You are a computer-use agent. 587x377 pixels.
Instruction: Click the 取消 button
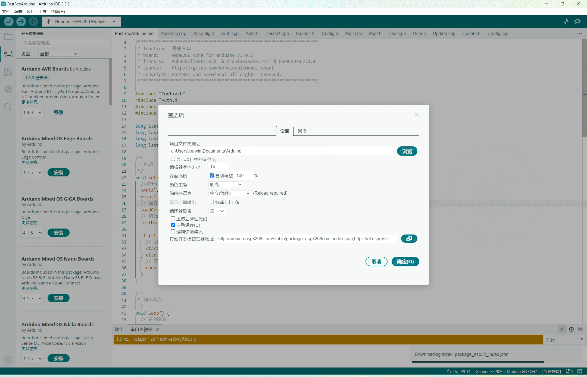(376, 262)
